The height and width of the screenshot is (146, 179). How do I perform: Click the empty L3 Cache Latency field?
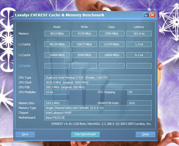(139, 66)
